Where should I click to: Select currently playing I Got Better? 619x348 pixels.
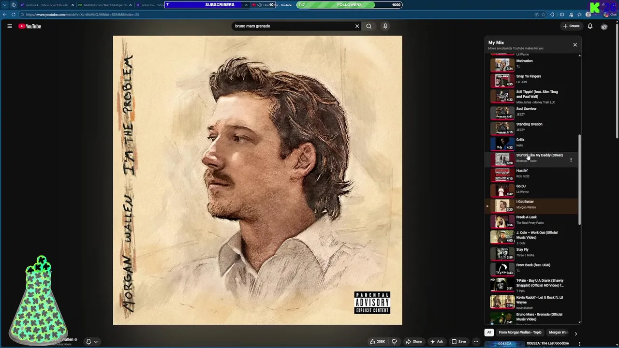[x=532, y=205]
